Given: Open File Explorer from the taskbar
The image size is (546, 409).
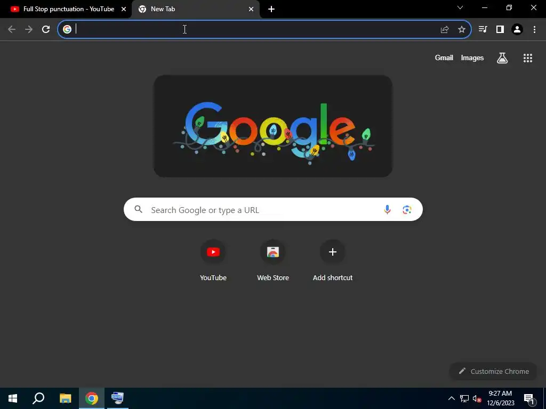Looking at the screenshot, I should [x=65, y=398].
